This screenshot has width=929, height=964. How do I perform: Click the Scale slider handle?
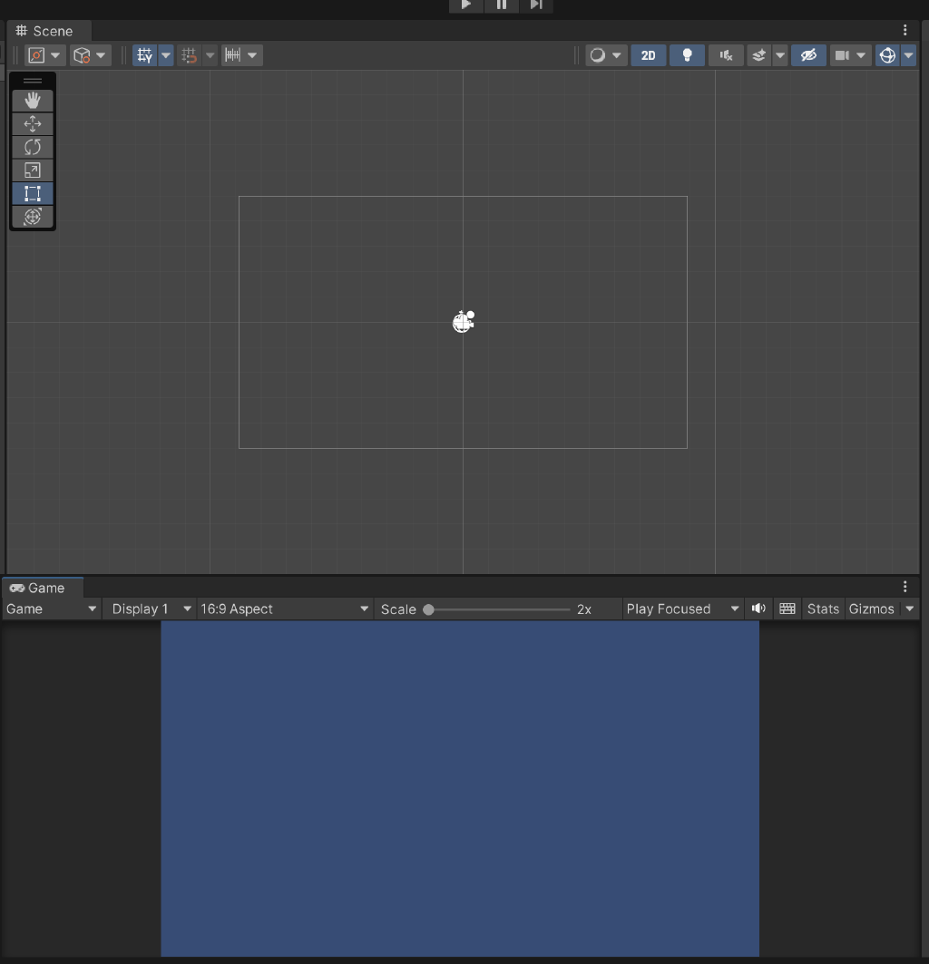[429, 609]
